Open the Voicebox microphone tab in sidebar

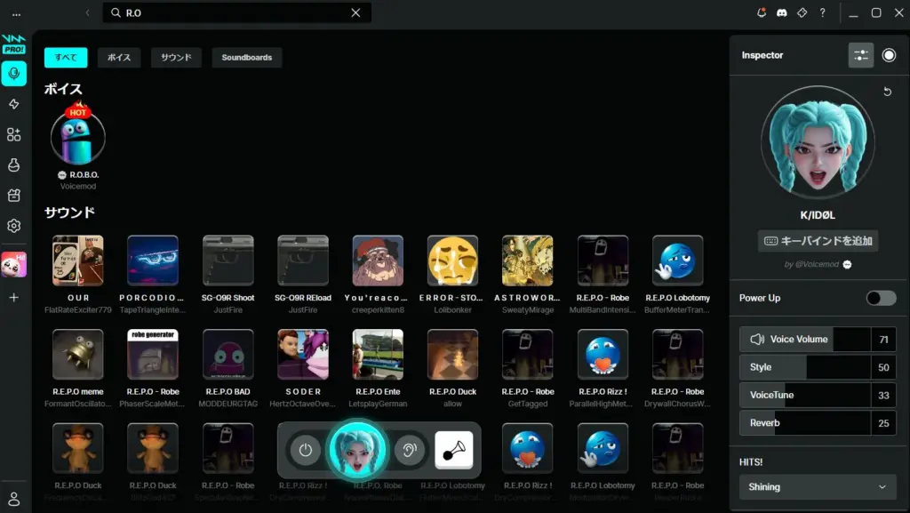pyautogui.click(x=13, y=74)
